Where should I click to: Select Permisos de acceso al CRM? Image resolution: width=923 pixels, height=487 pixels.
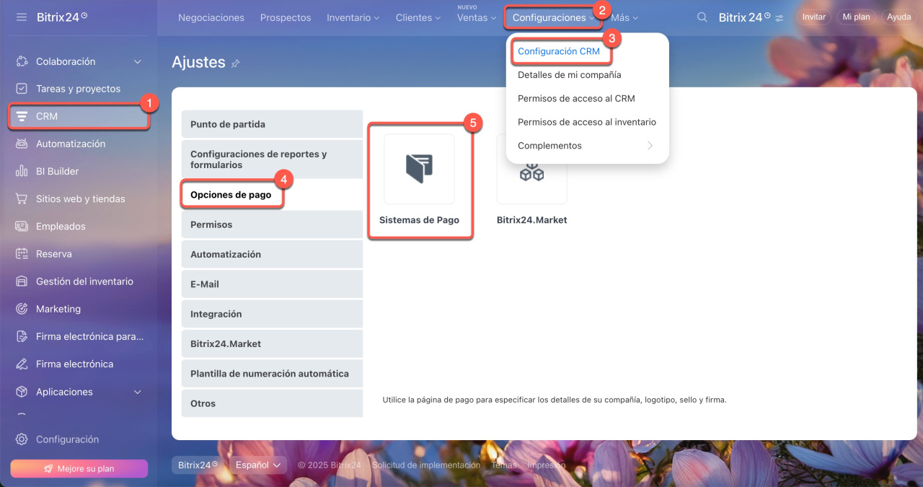pos(576,99)
